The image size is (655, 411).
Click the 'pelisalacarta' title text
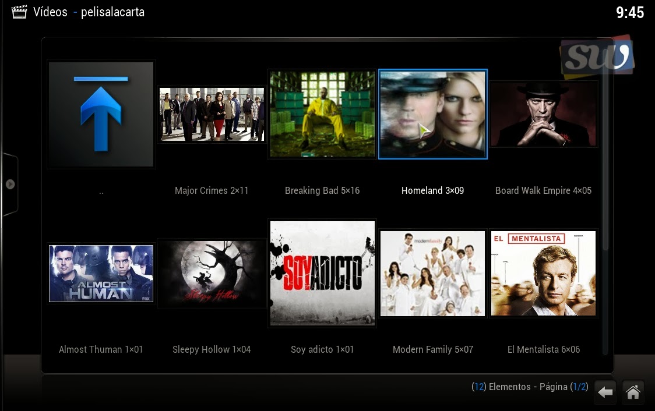pyautogui.click(x=113, y=12)
